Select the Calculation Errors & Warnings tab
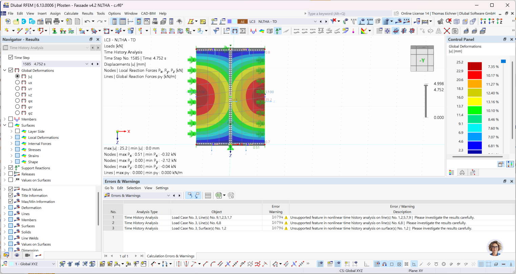The width and height of the screenshot is (516, 274). pos(170,256)
